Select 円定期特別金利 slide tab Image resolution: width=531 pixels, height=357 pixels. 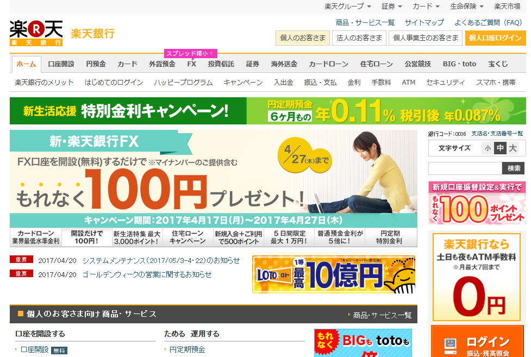pos(390,237)
